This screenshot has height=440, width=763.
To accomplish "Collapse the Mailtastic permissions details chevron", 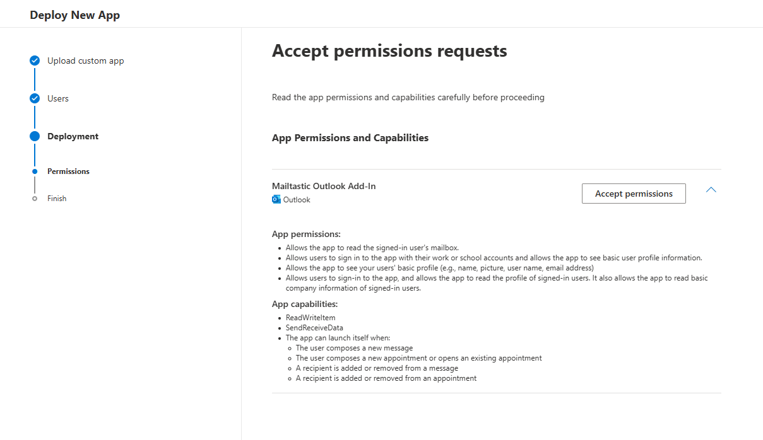I will pos(711,190).
